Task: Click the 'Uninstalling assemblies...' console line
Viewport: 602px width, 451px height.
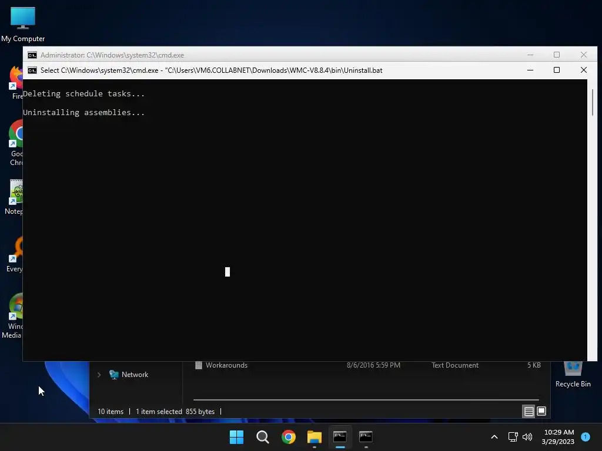Action: [x=83, y=112]
